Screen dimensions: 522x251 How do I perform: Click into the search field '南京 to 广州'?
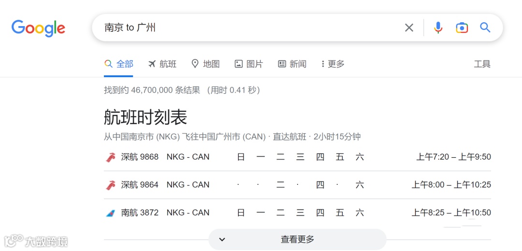pyautogui.click(x=246, y=28)
